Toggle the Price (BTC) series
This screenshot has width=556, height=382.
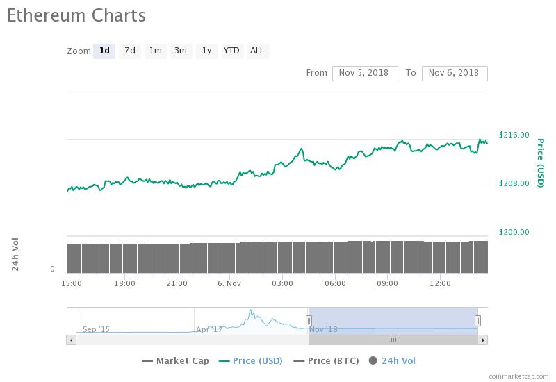[x=324, y=360]
